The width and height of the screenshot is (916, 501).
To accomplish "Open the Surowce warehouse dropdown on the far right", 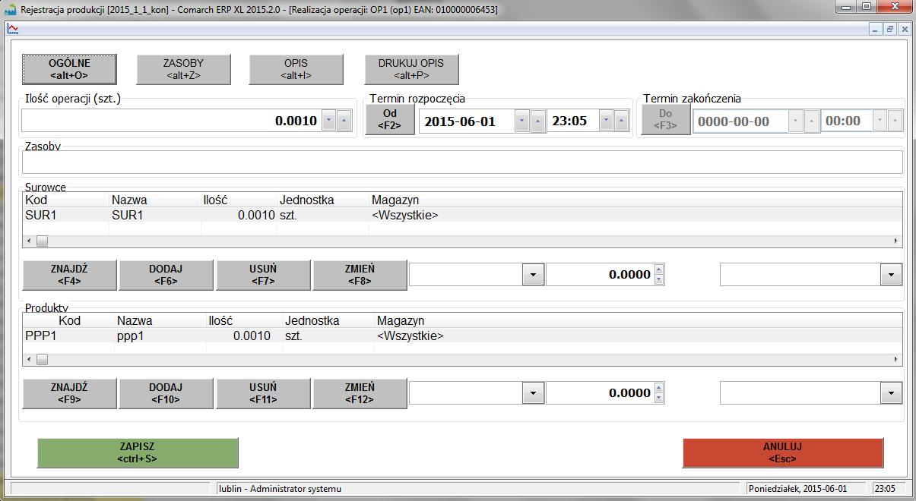I will pyautogui.click(x=890, y=275).
